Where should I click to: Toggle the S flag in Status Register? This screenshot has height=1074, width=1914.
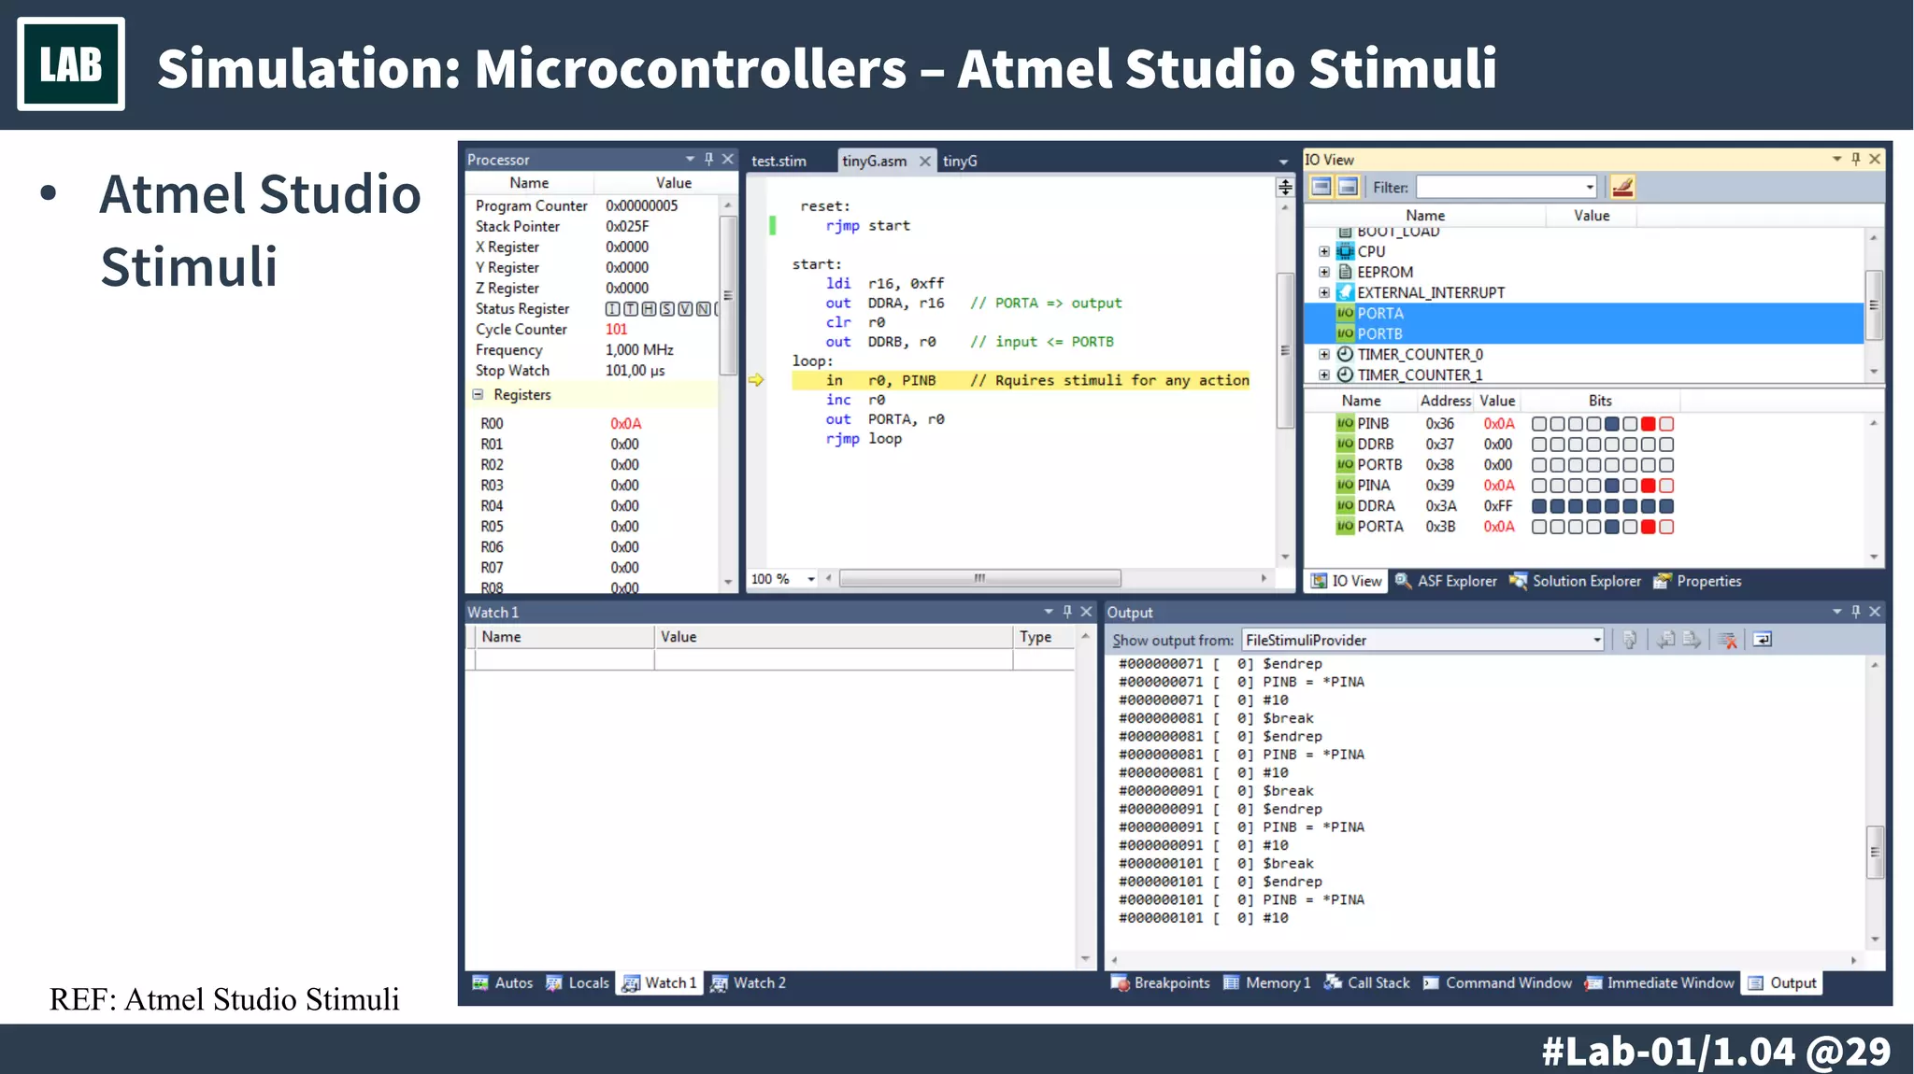(666, 309)
